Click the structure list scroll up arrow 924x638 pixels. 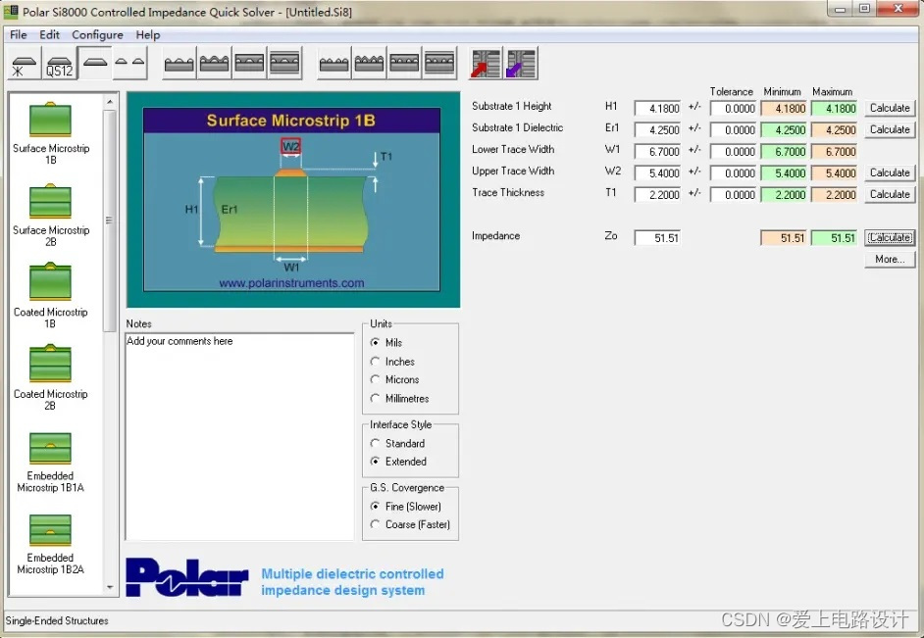coord(110,102)
